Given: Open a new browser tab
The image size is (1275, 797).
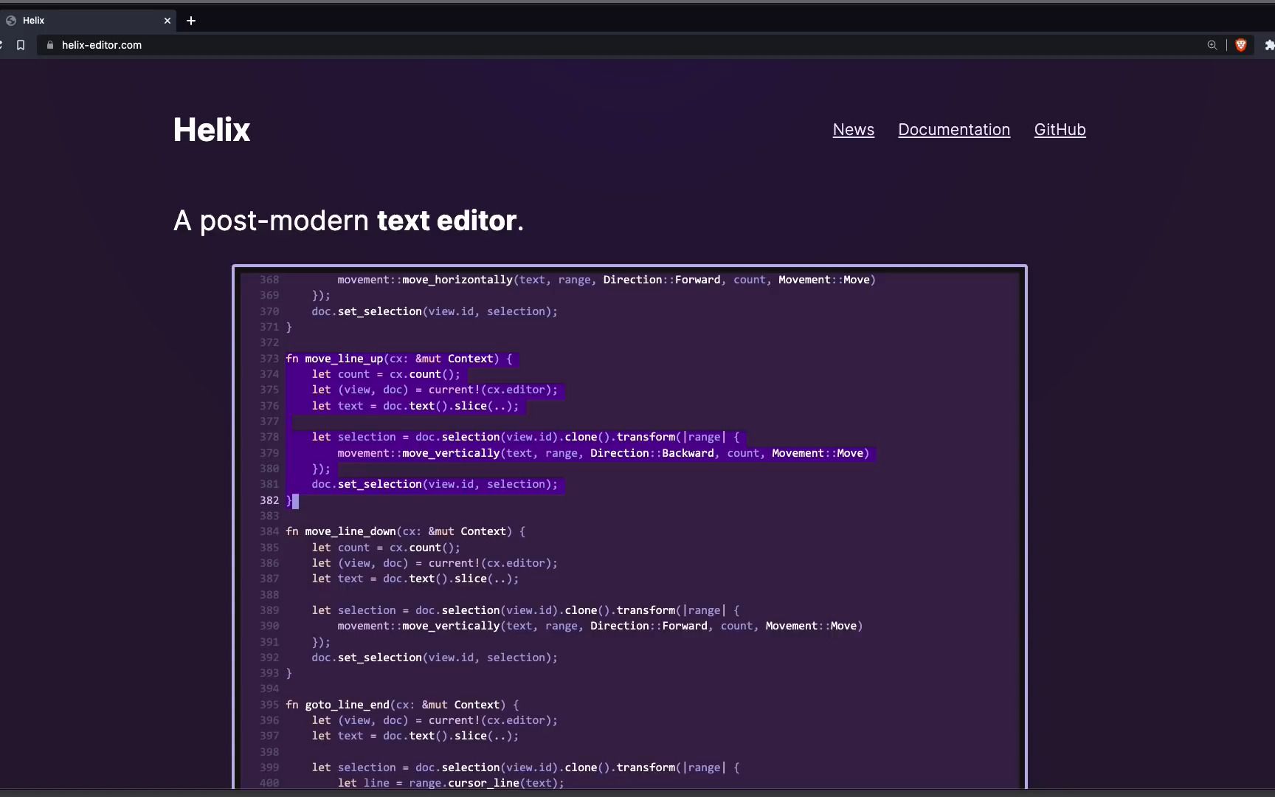Looking at the screenshot, I should tap(191, 21).
